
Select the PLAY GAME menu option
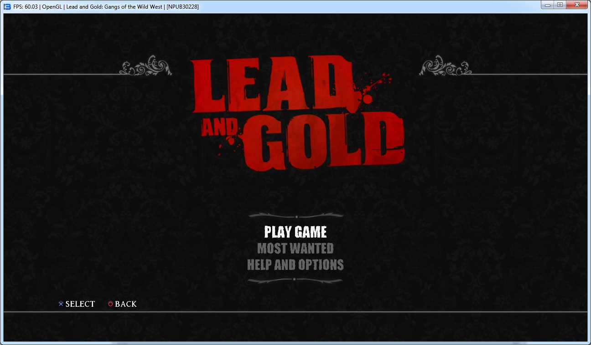(x=295, y=232)
